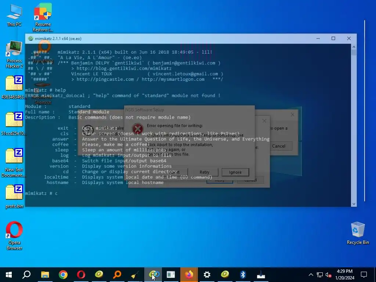This screenshot has height=282, width=376.
Task: Select the This PC desktop icon
Action: click(x=14, y=16)
